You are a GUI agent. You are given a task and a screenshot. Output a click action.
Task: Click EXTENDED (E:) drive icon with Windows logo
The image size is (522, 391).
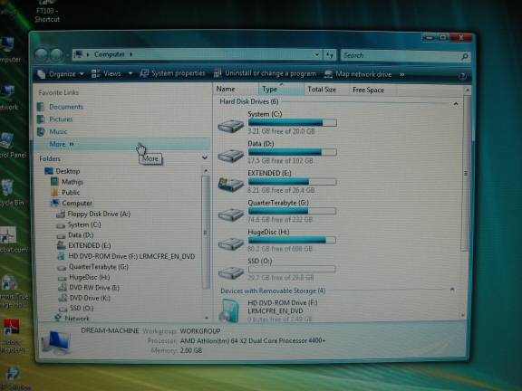pos(230,185)
